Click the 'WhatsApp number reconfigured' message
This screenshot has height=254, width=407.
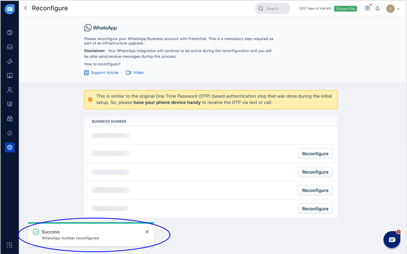click(70, 238)
